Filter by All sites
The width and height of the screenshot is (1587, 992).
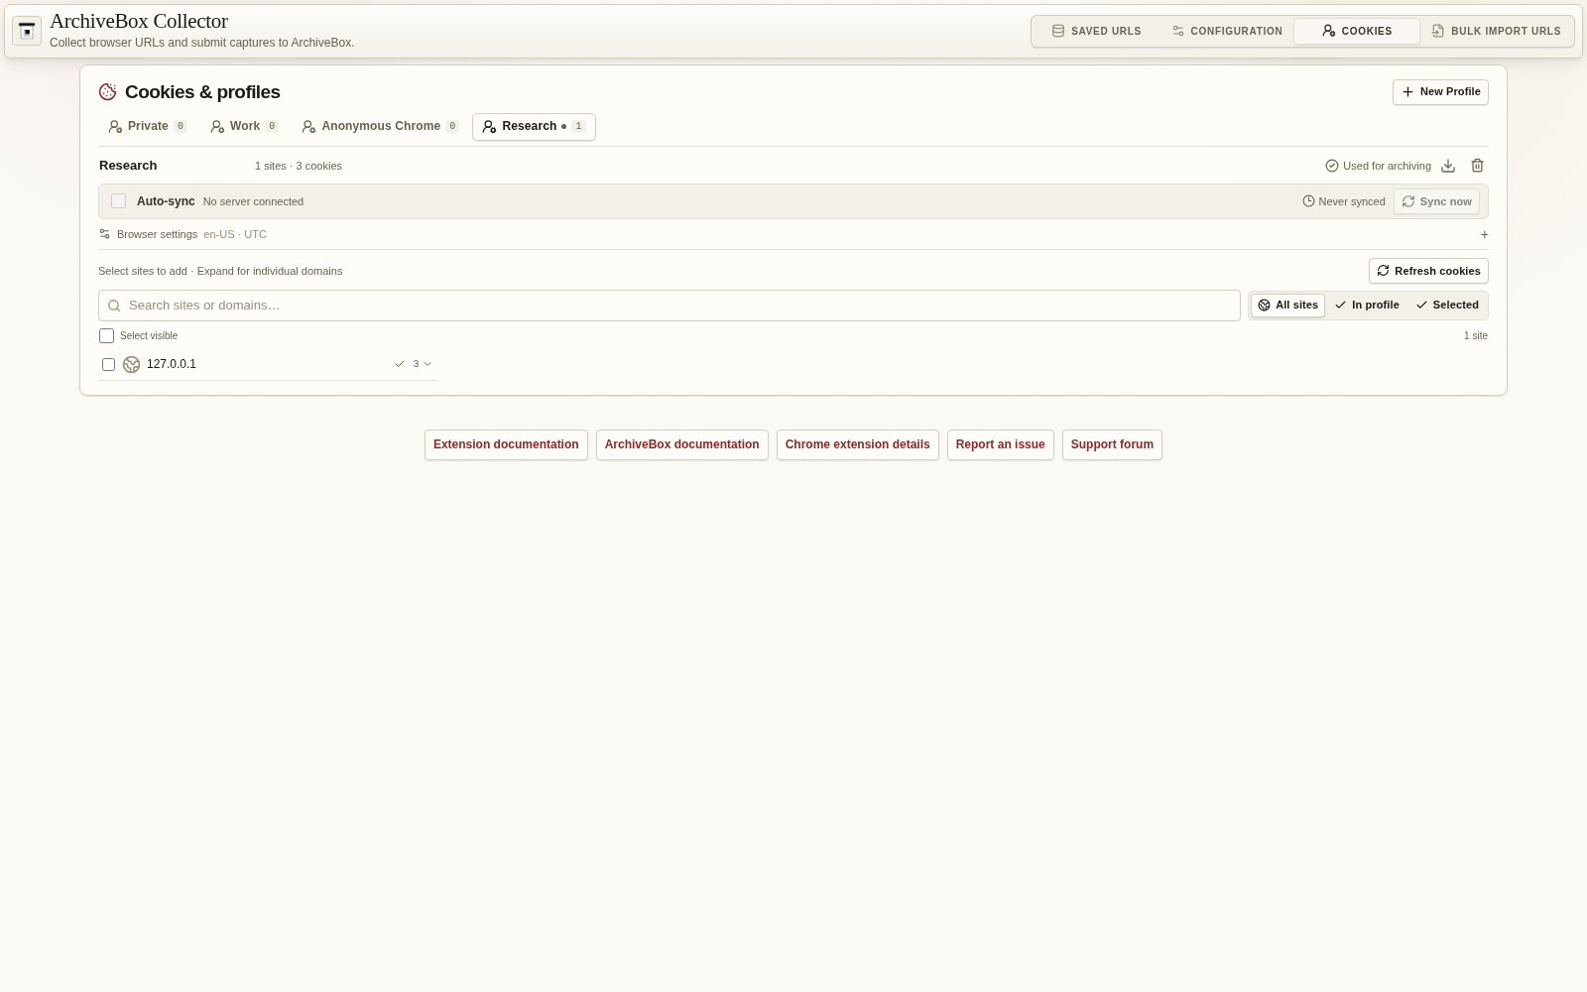coord(1287,306)
